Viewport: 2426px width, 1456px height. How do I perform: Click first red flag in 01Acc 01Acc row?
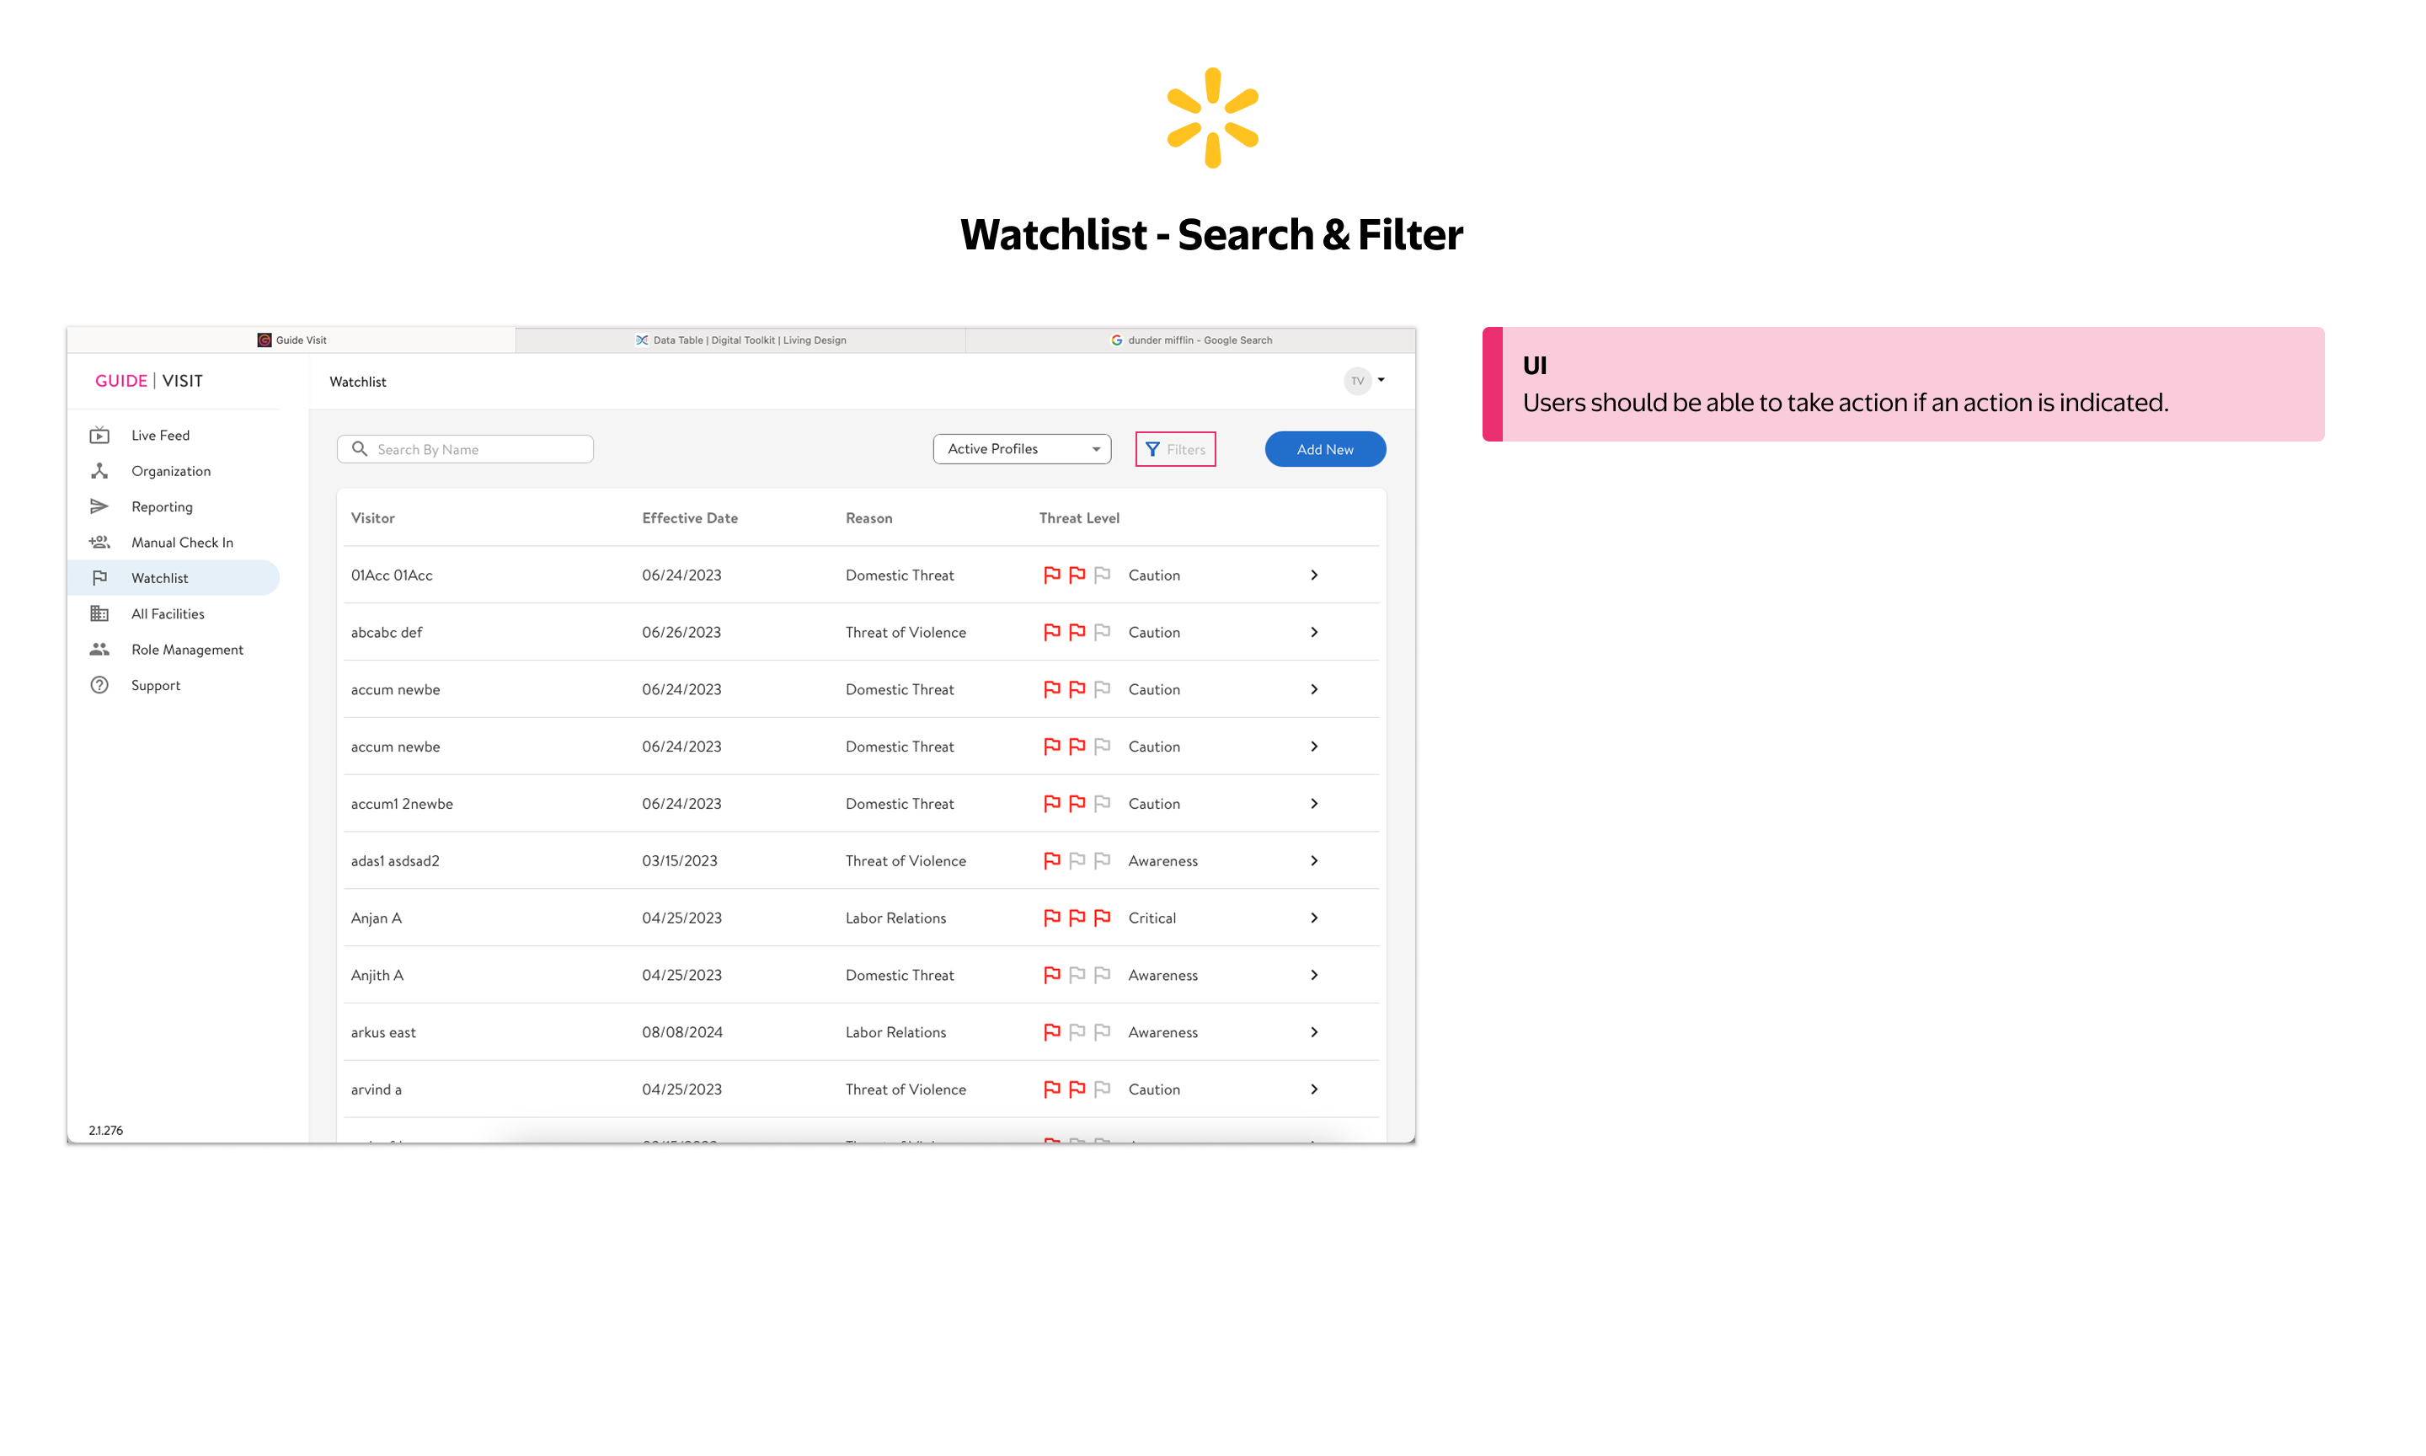[x=1051, y=575]
